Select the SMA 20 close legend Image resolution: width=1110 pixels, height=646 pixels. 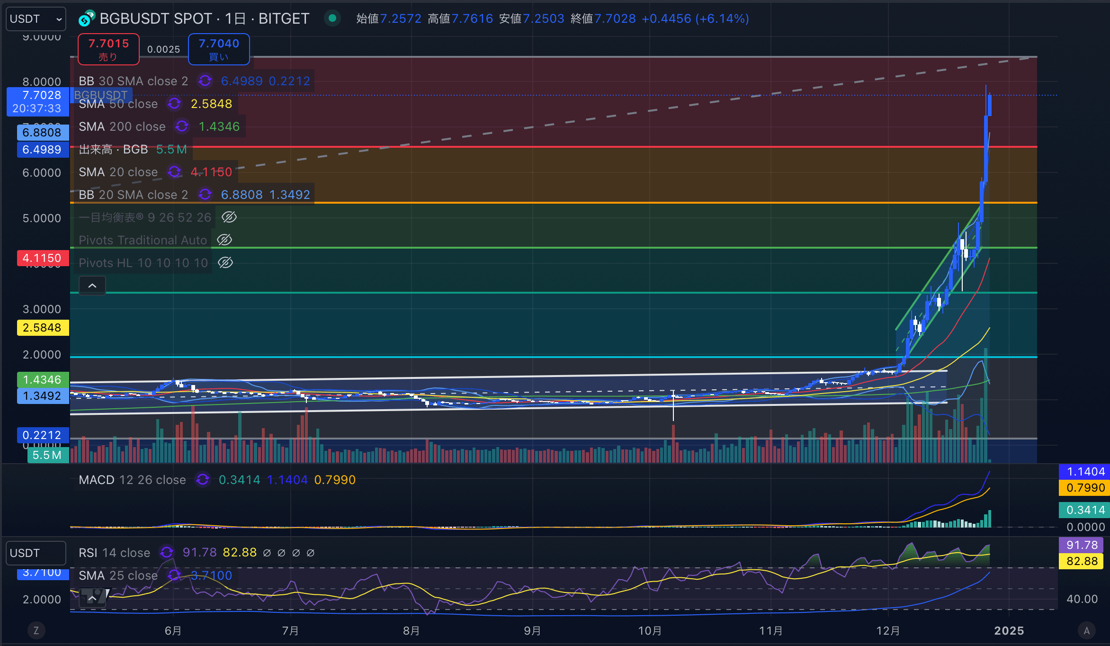(118, 172)
